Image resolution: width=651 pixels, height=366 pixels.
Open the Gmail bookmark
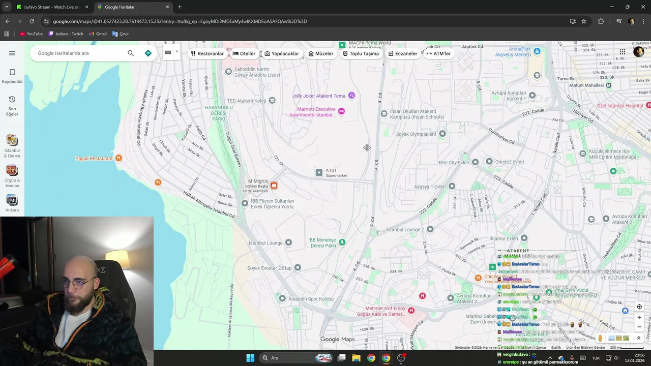(98, 34)
